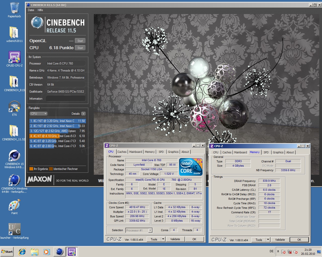Switch to Caches tab in left CPU-Z window
The height and width of the screenshot is (257, 322).
(122, 152)
